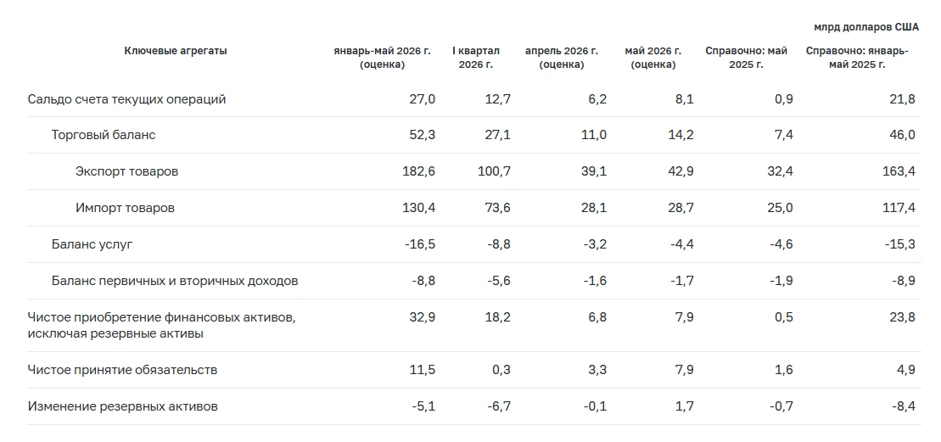Click the 'Ключевые агрегаты' column header
941x442 pixels.
176,51
